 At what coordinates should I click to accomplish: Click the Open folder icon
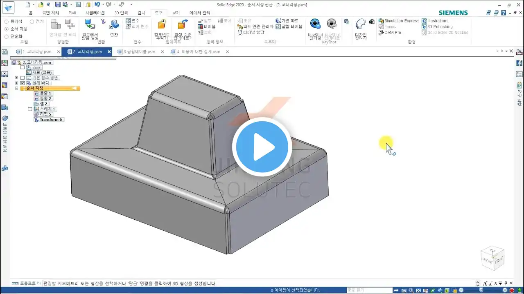[41, 4]
